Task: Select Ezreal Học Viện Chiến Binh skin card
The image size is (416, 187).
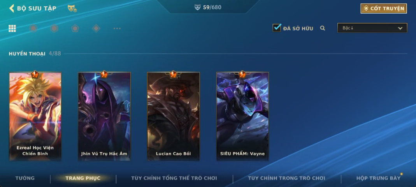Action: (x=35, y=117)
